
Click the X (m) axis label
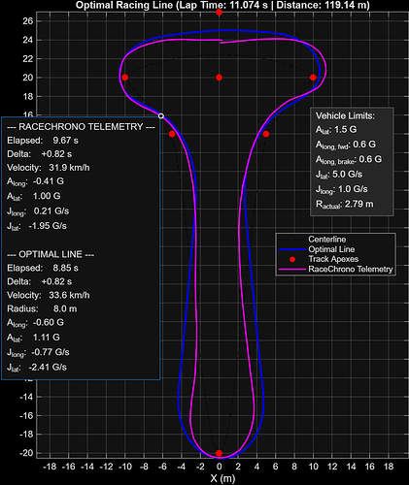(x=222, y=478)
